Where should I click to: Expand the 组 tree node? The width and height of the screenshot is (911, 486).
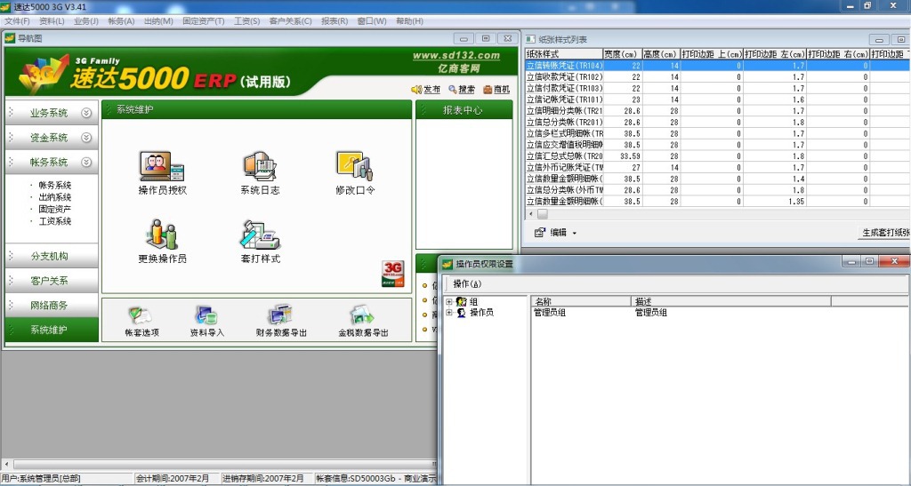pos(448,301)
